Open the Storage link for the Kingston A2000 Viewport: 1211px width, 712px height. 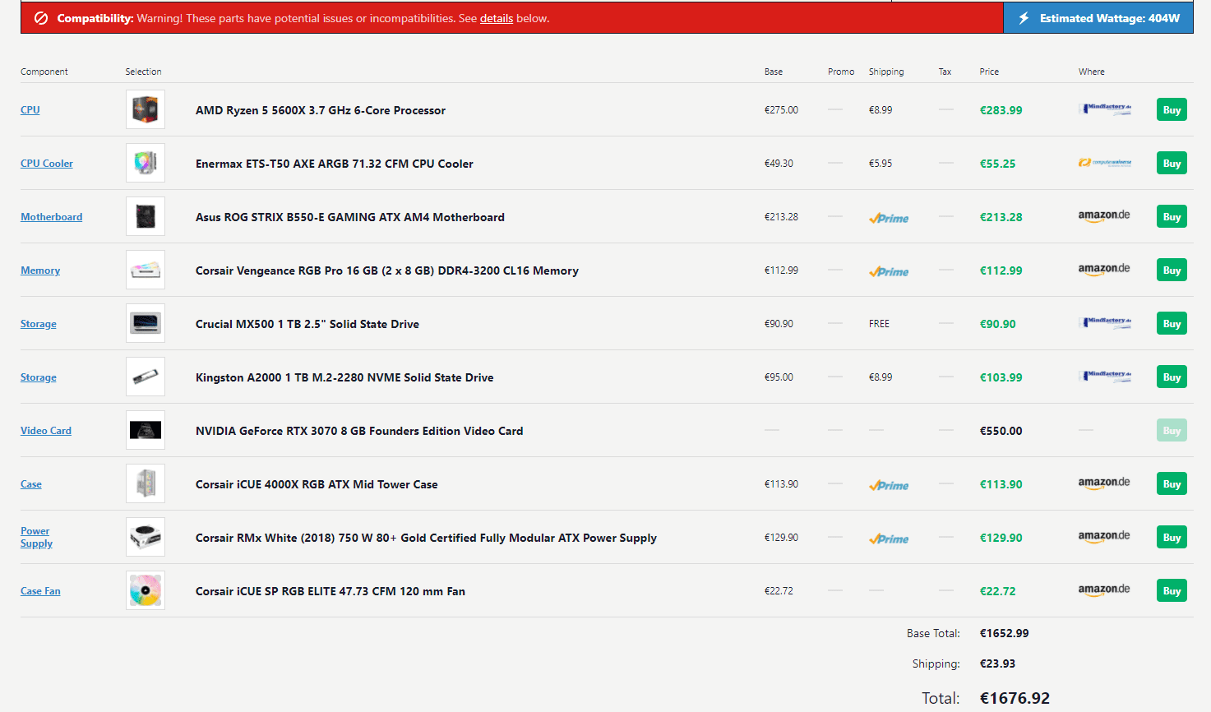coord(39,377)
